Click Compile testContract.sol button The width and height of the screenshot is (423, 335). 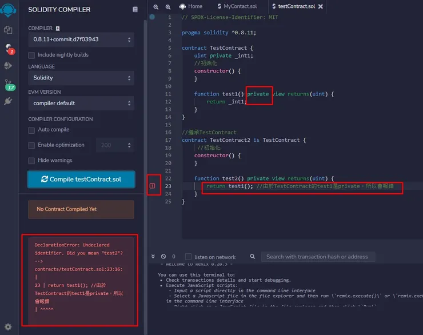pyautogui.click(x=81, y=179)
